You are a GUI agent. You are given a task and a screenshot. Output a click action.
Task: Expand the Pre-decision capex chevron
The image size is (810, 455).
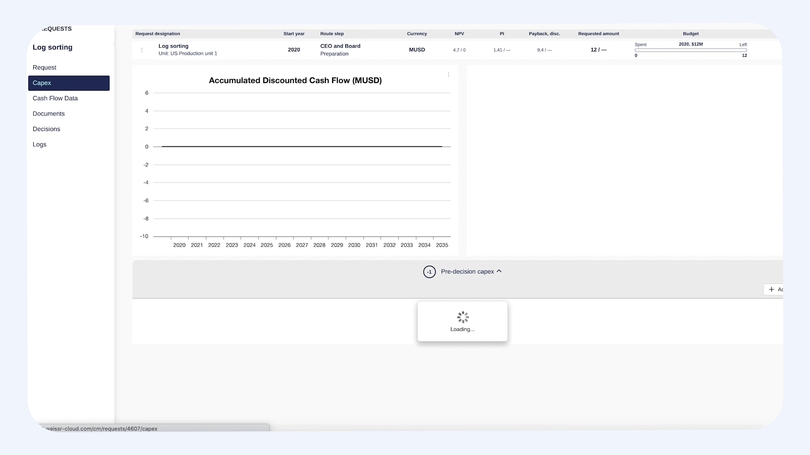pos(499,272)
